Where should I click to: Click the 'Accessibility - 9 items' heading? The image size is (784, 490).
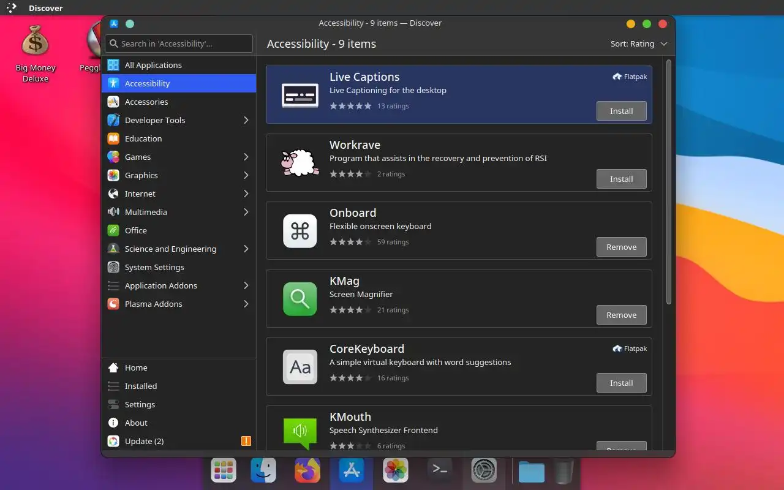(322, 44)
